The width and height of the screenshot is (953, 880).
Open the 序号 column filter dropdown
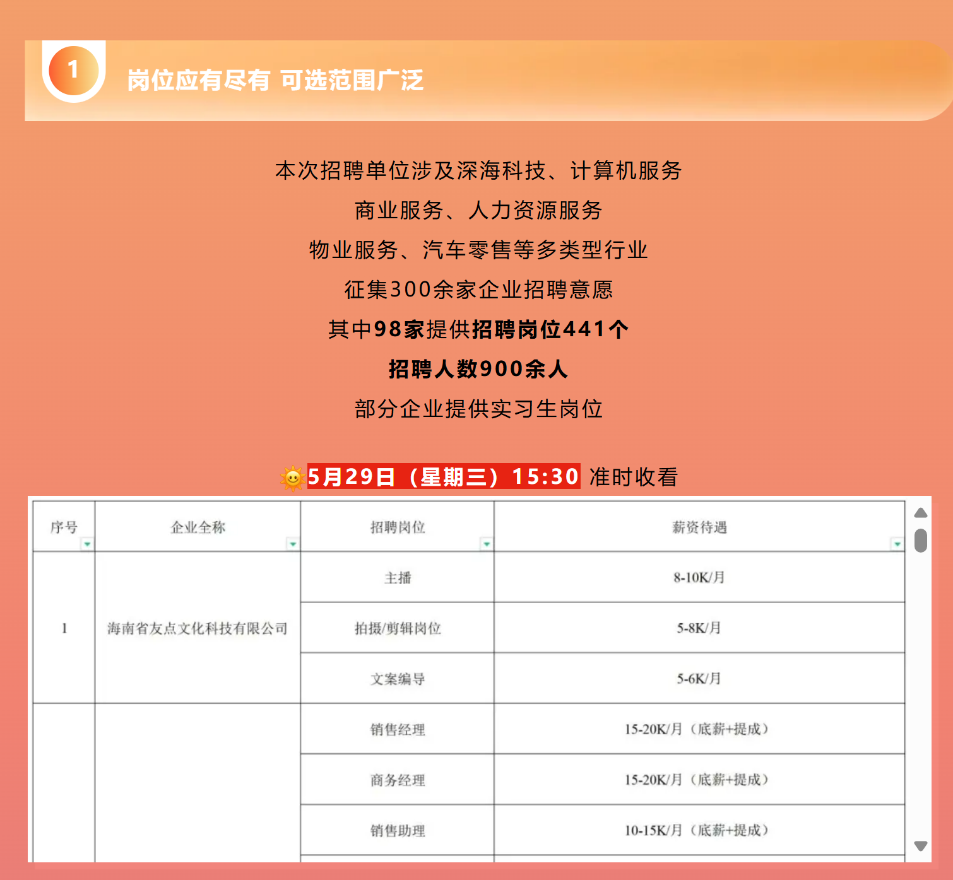coord(87,544)
